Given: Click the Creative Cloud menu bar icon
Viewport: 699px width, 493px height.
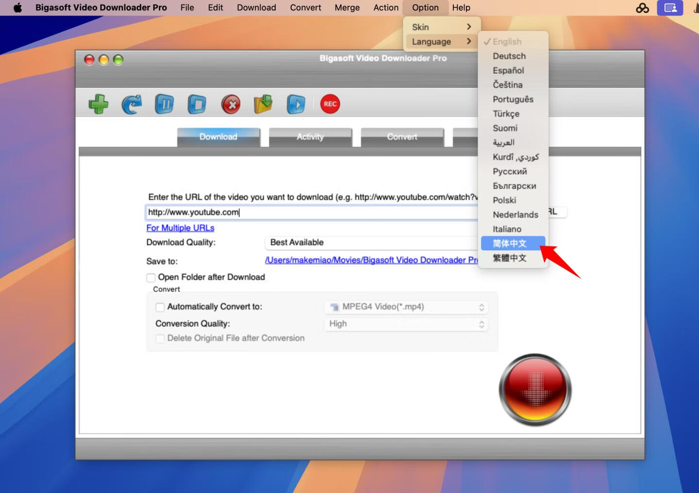Looking at the screenshot, I should (642, 8).
